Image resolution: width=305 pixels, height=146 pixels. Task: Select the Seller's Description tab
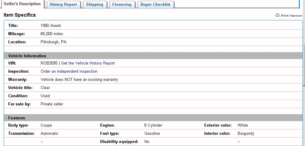22,4
